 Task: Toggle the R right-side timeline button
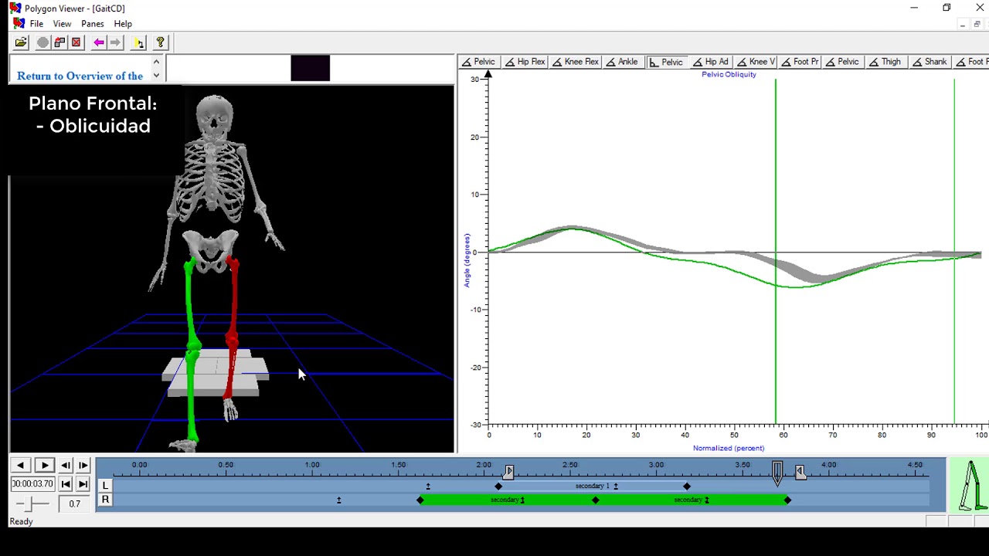(x=105, y=500)
